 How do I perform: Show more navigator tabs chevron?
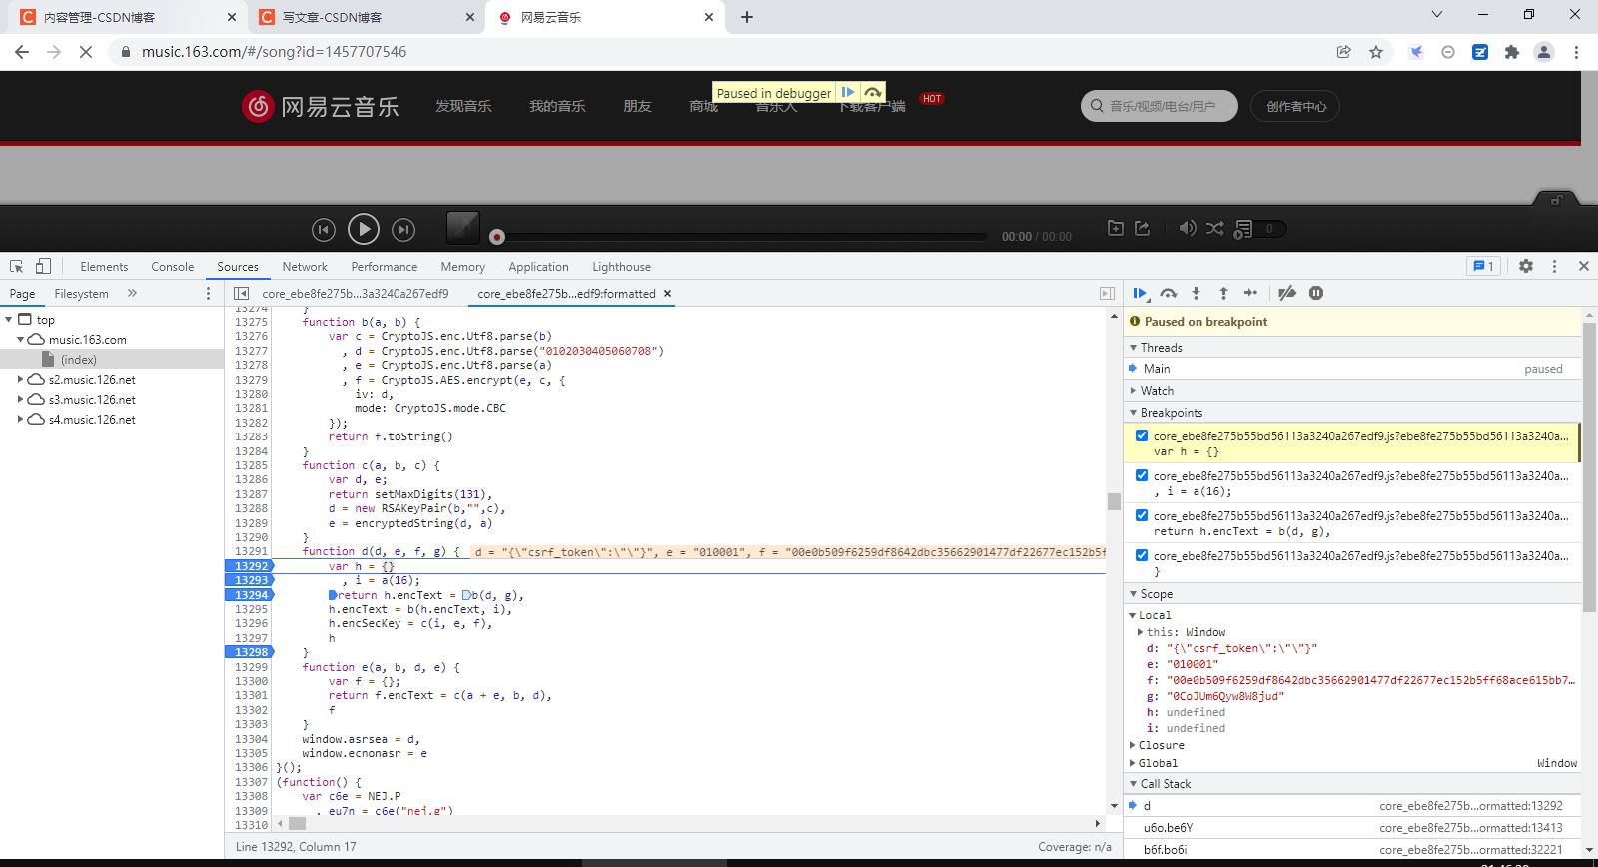coord(132,293)
